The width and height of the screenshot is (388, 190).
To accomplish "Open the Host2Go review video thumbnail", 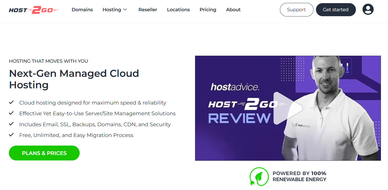I will click(x=288, y=108).
